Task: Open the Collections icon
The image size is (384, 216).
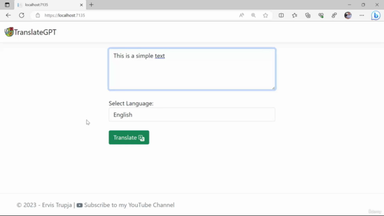Action: click(x=308, y=15)
